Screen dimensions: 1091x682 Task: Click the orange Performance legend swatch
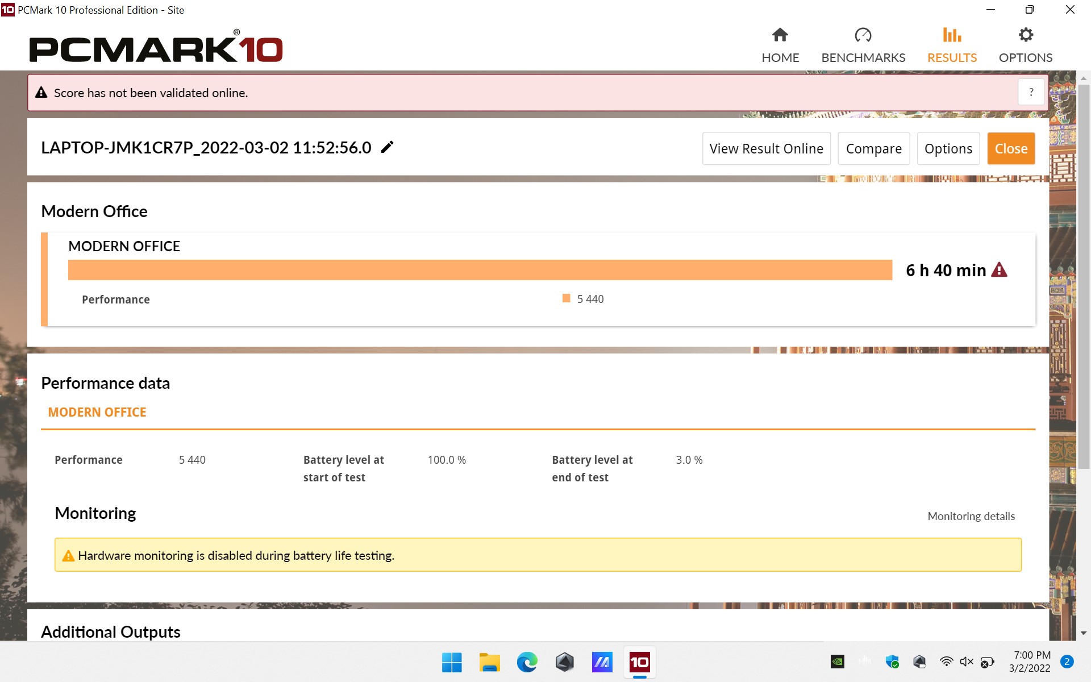[x=566, y=298]
